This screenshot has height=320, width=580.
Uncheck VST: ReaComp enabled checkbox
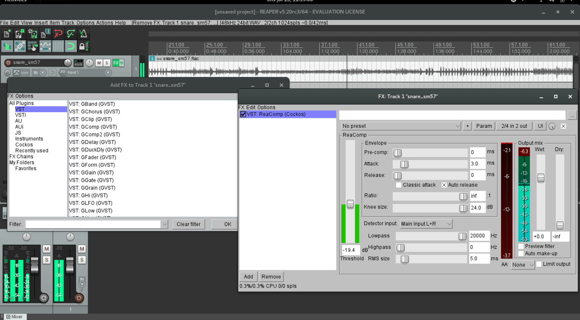pyautogui.click(x=243, y=114)
